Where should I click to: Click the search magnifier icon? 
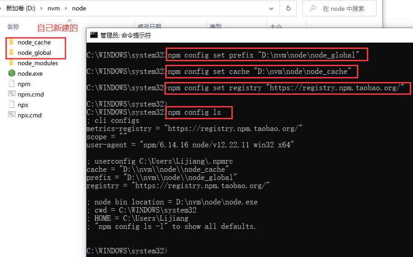coord(312,9)
